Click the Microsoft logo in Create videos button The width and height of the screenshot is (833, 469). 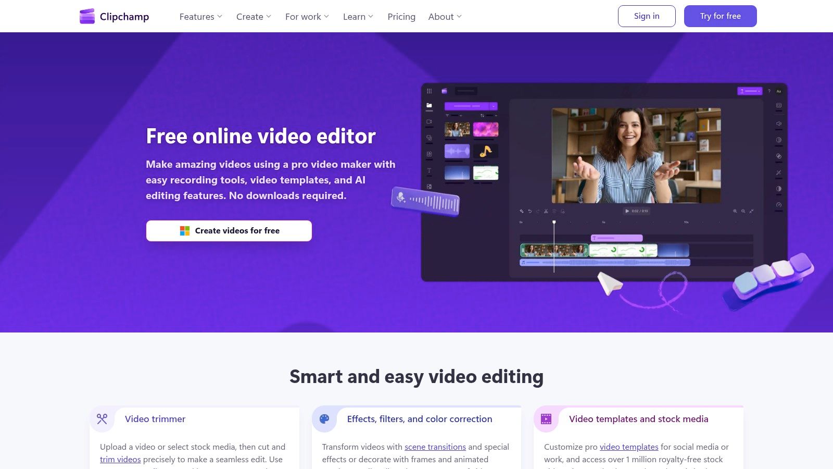[185, 231]
